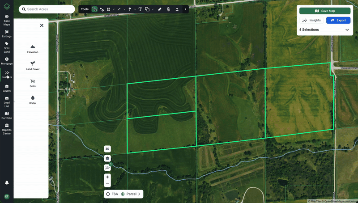This screenshot has height=203, width=358.
Task: Choose the line drawing tool
Action: [119, 9]
